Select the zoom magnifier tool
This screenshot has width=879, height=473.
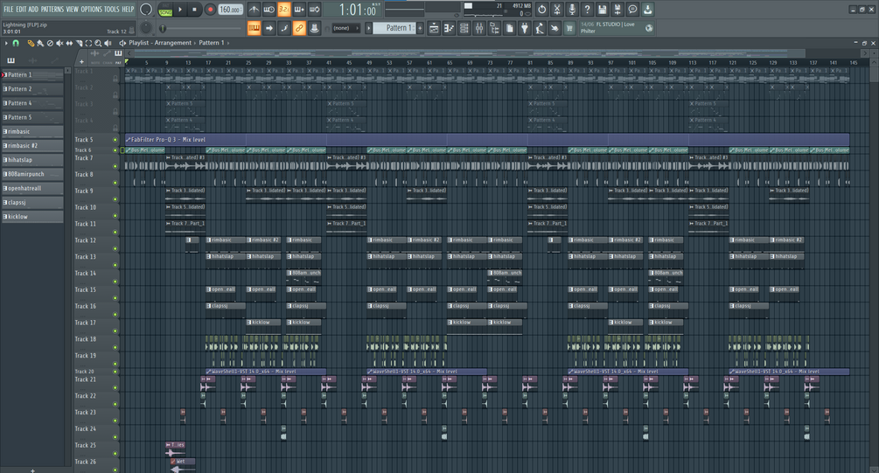[98, 43]
